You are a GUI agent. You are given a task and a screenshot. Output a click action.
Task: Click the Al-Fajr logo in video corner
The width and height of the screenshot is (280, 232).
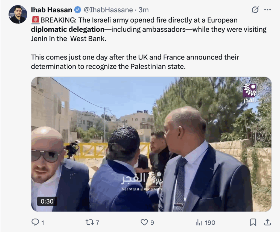(x=249, y=93)
